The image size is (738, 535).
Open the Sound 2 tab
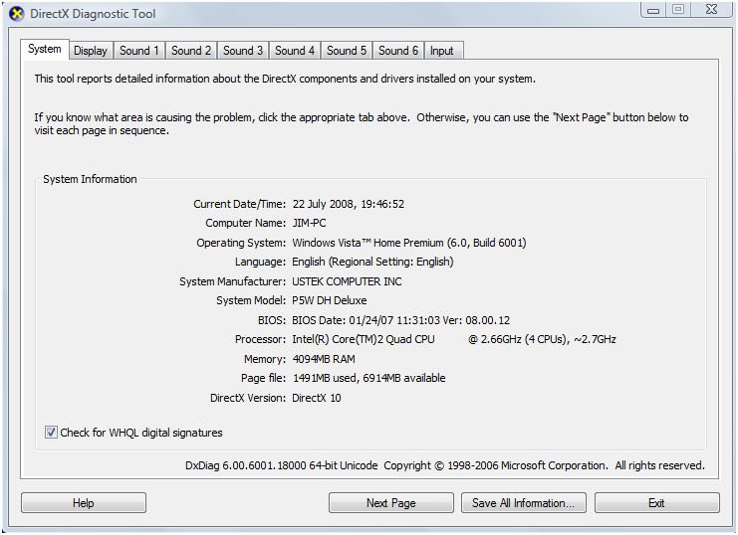pos(191,51)
